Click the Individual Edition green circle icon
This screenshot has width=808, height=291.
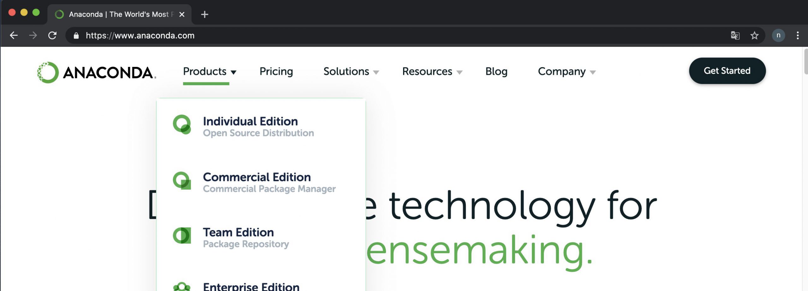[x=182, y=125]
